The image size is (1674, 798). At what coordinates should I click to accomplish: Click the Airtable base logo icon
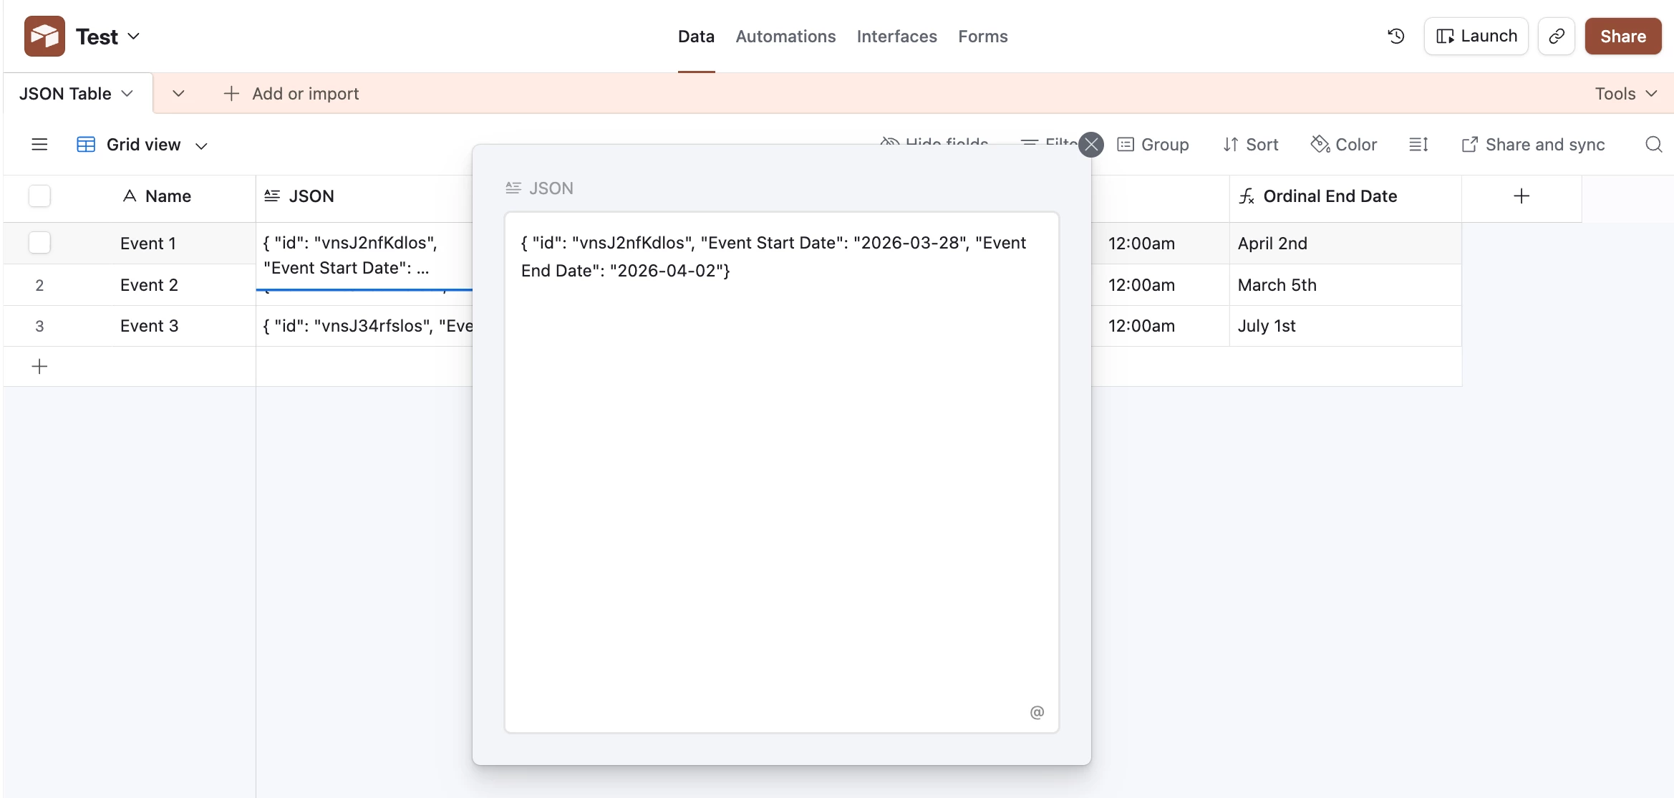tap(44, 37)
